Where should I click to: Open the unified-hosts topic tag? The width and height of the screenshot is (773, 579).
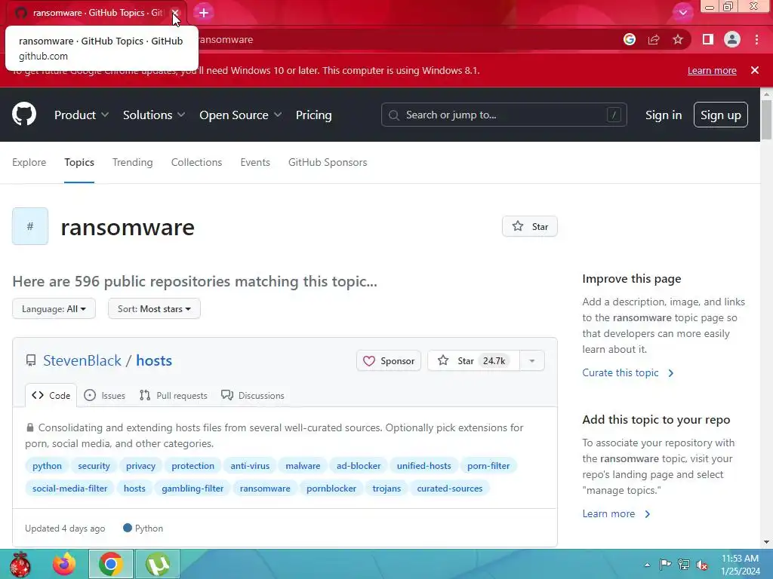424,466
